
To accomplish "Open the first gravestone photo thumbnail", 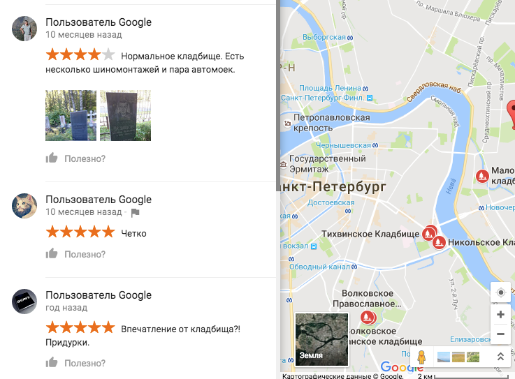I will 71,115.
